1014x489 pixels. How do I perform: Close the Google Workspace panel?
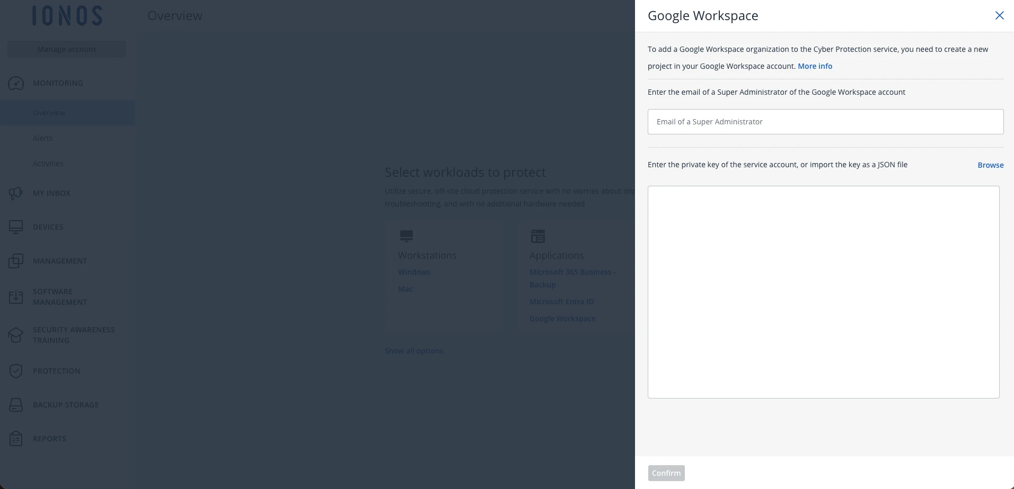coord(1000,15)
